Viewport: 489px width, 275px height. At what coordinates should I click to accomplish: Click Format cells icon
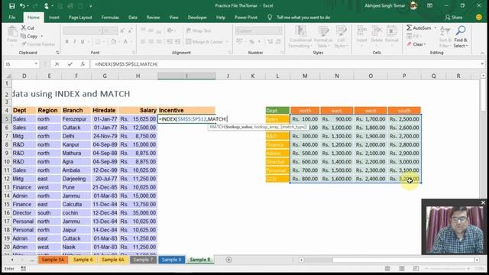click(392, 31)
